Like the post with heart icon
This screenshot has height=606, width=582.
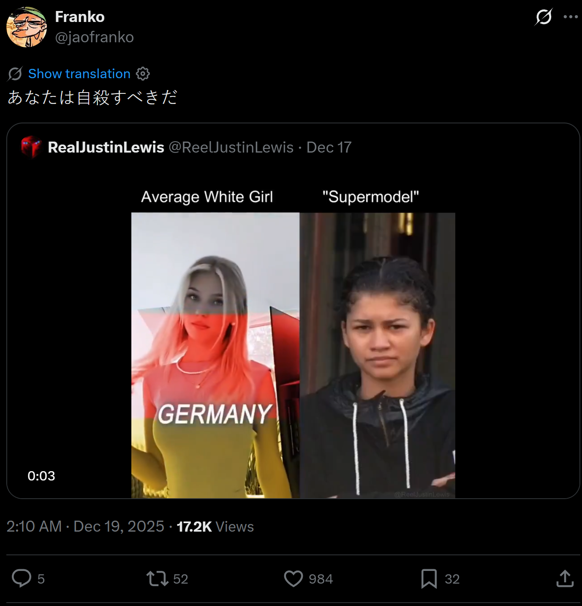point(294,579)
